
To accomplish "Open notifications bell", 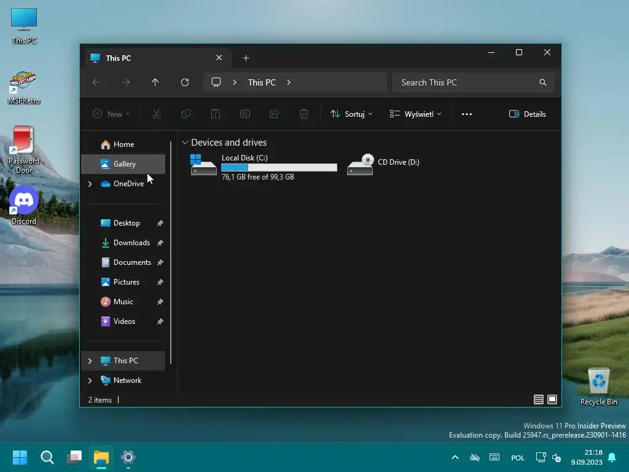I will (612, 457).
